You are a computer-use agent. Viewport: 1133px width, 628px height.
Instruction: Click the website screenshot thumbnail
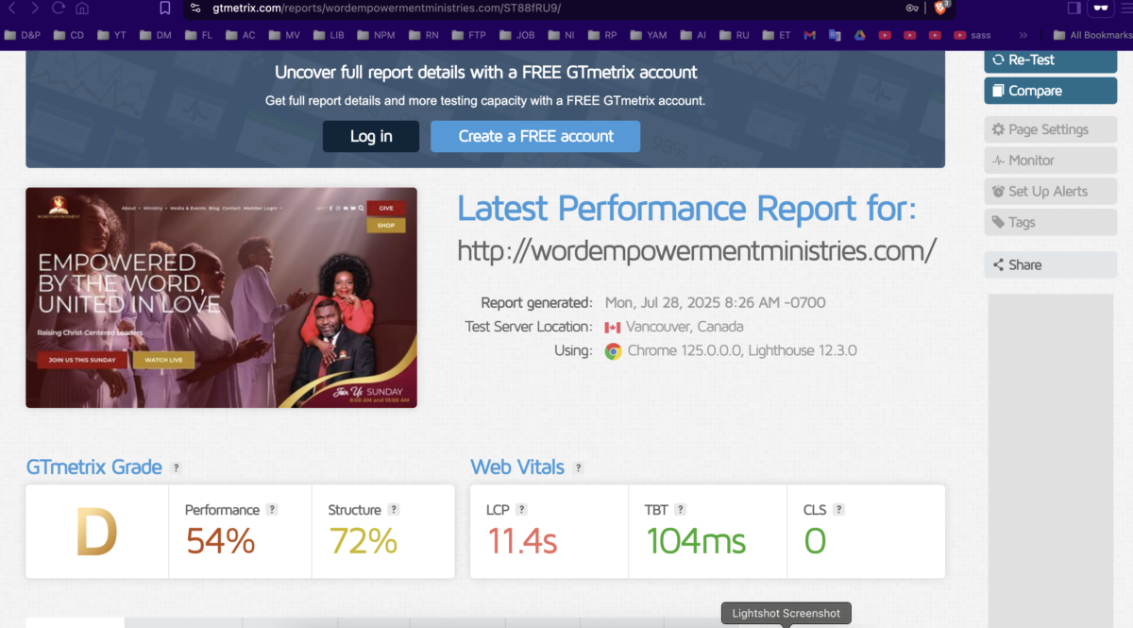tap(221, 297)
